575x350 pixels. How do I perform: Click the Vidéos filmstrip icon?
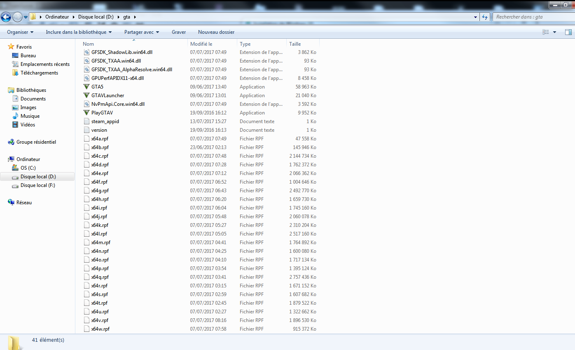pyautogui.click(x=15, y=125)
